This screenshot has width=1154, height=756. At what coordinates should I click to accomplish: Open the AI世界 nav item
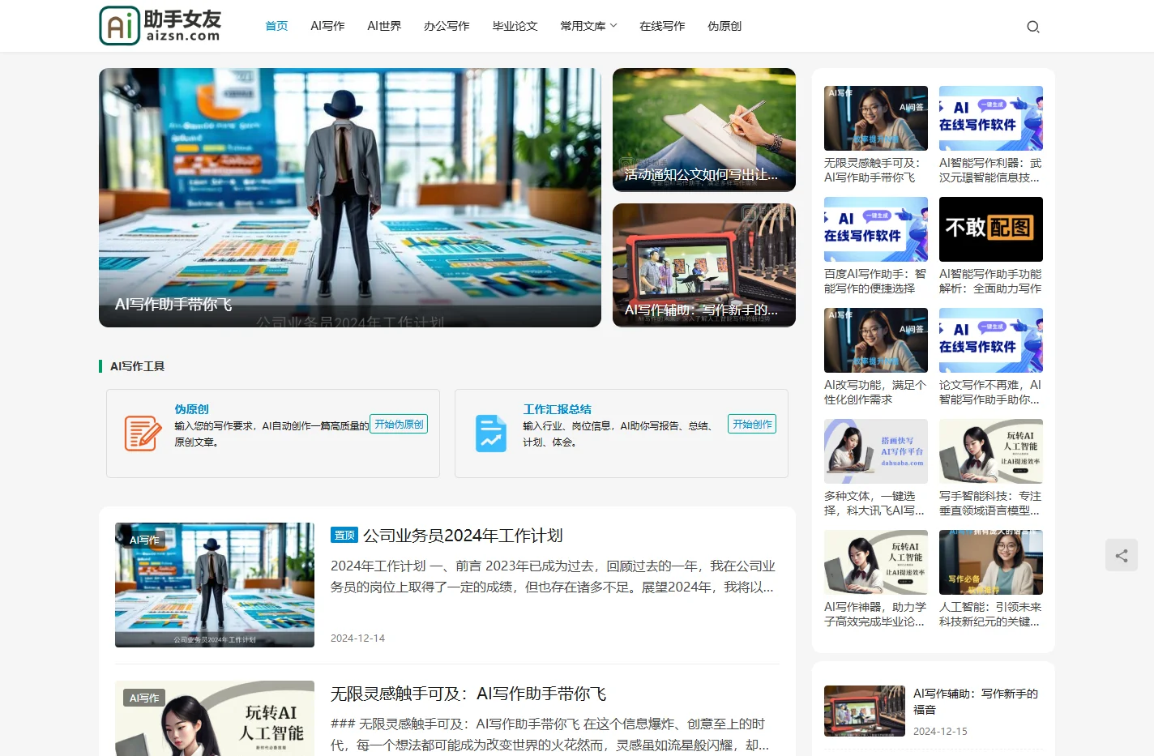point(384,26)
